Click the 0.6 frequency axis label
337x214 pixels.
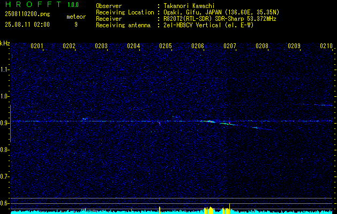pyautogui.click(x=4, y=203)
